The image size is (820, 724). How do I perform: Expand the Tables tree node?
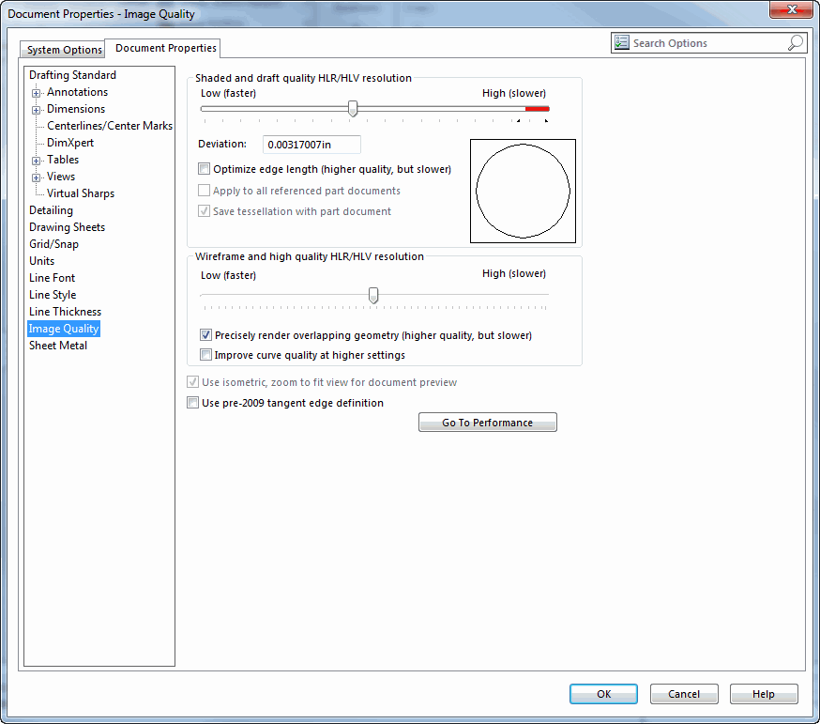[x=36, y=161]
